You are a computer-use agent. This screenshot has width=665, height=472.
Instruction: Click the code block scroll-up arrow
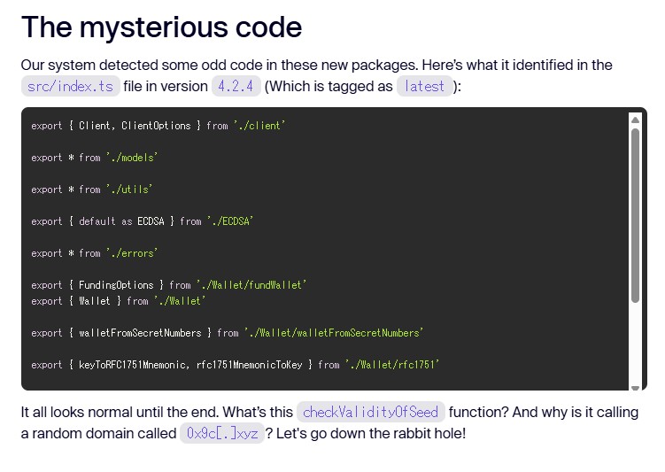[x=635, y=119]
